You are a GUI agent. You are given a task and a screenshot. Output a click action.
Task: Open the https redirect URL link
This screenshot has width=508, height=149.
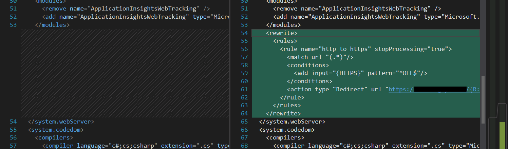[434, 90]
